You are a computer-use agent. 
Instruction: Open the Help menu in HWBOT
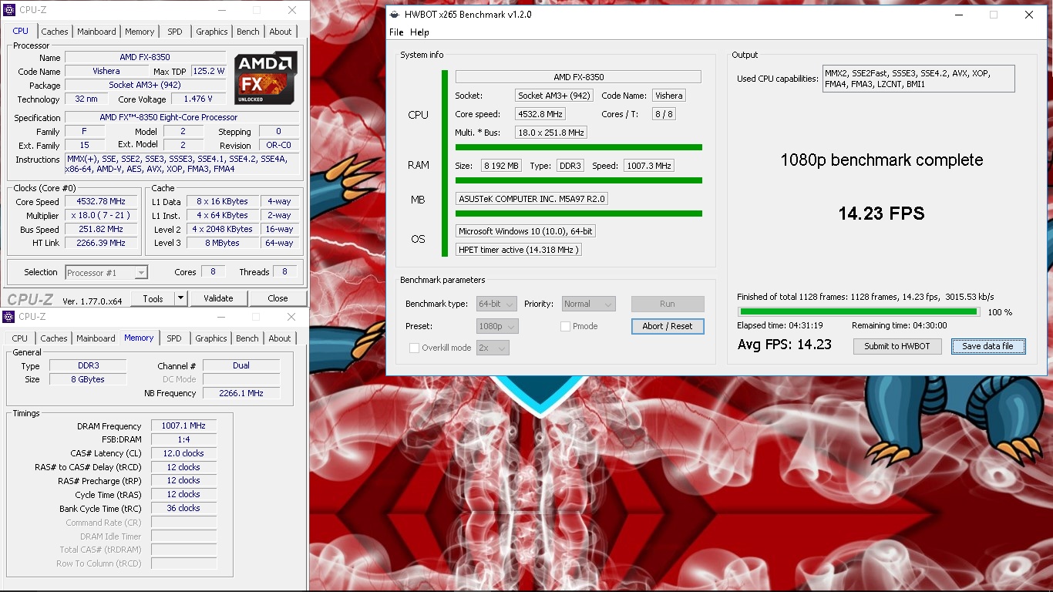(x=419, y=32)
